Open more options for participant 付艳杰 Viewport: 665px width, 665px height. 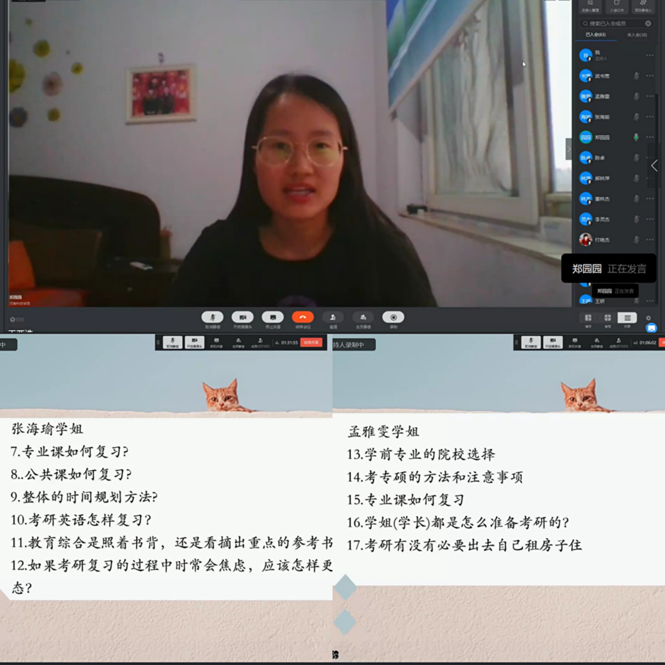point(650,240)
